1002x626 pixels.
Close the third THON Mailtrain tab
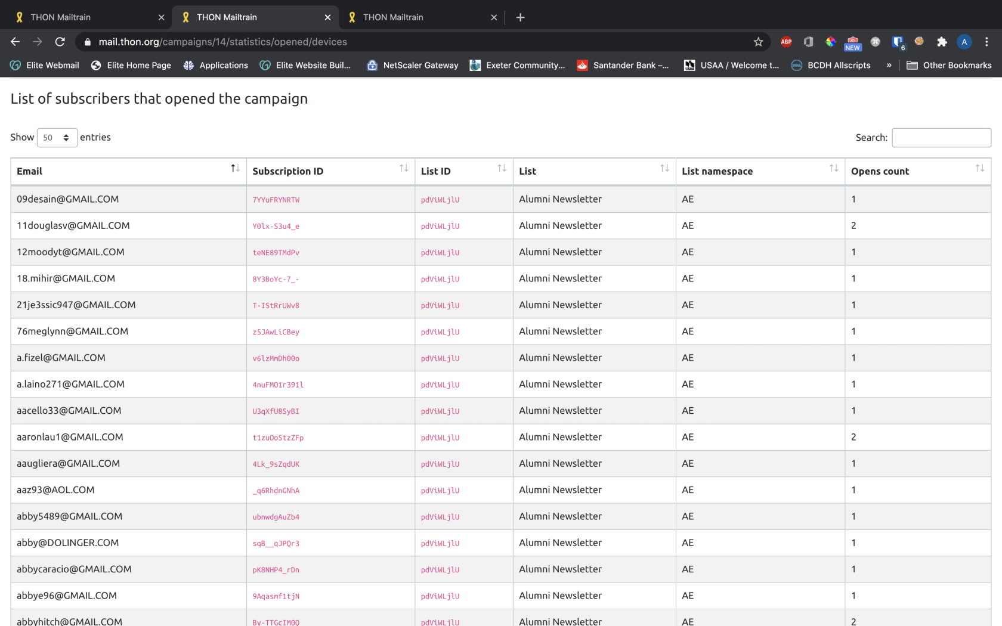click(x=494, y=17)
